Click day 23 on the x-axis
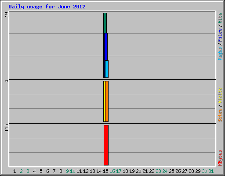The height and width of the screenshot is (176, 225). click(158, 171)
